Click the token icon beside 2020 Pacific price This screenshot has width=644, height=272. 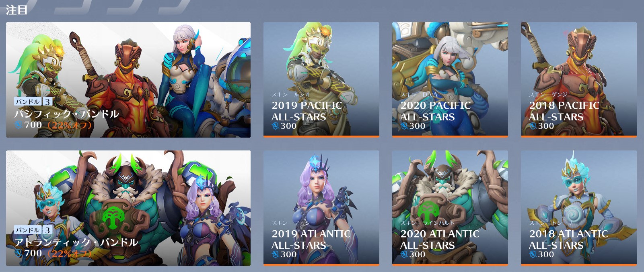click(x=404, y=126)
